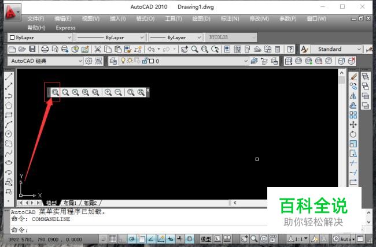Toggle Snap mode in status bar
This screenshot has width=376, height=247.
(x=103, y=239)
